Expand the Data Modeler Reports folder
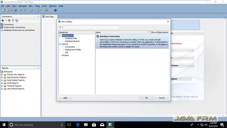This screenshot has height=128, width=227. pyautogui.click(x=2, y=80)
